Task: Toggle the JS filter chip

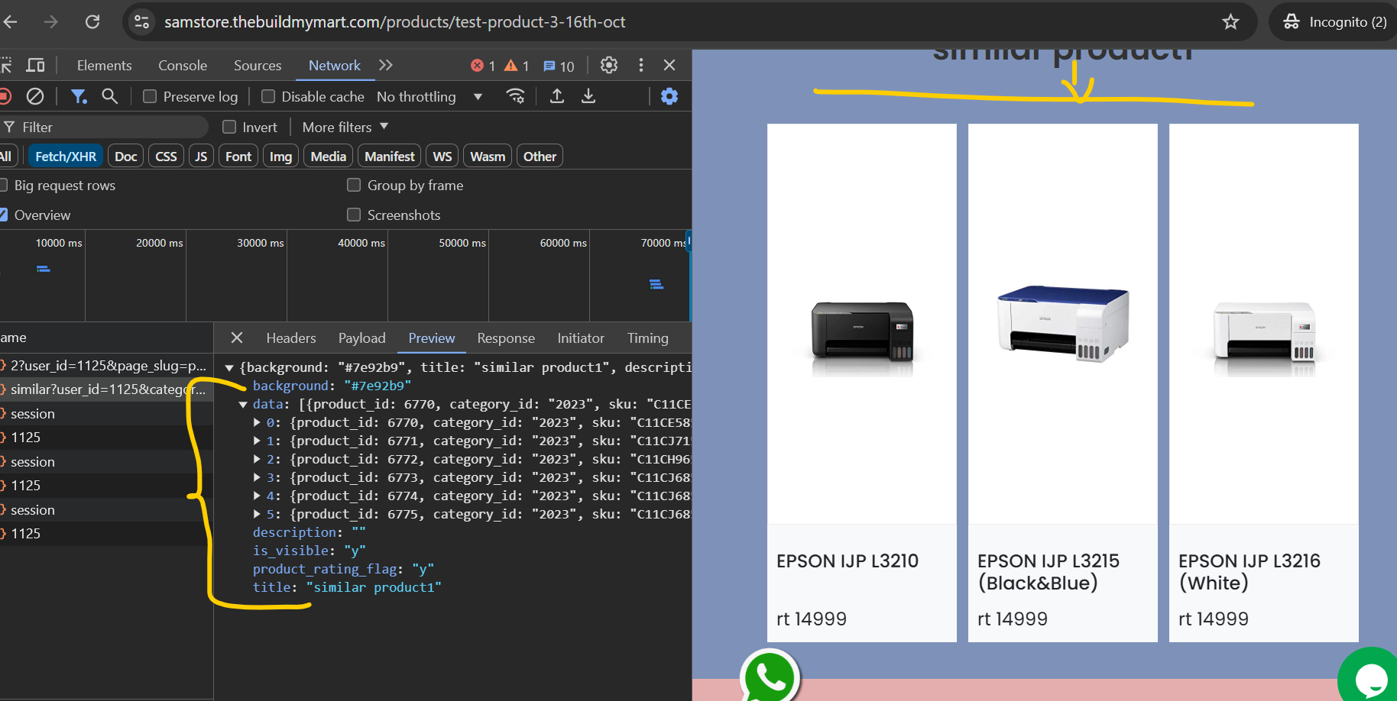Action: pyautogui.click(x=201, y=156)
